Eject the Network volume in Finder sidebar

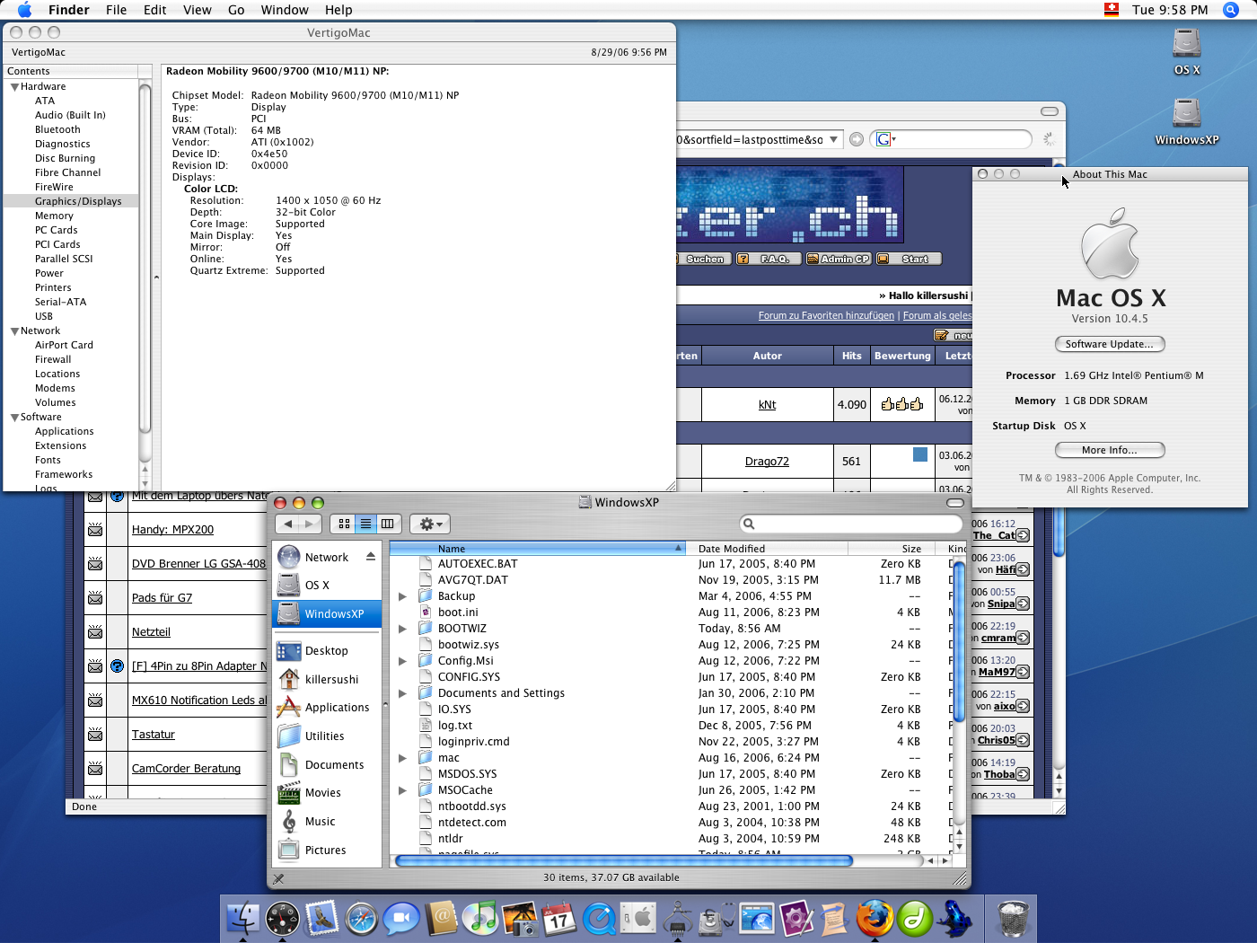371,557
